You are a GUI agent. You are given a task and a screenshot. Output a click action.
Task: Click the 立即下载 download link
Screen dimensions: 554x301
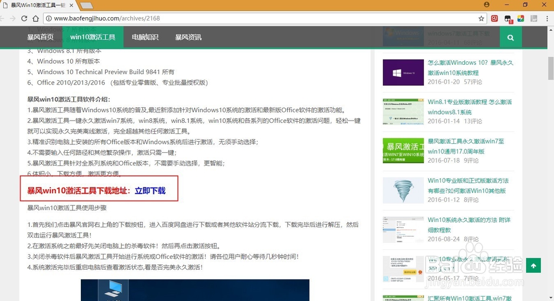pyautogui.click(x=150, y=190)
